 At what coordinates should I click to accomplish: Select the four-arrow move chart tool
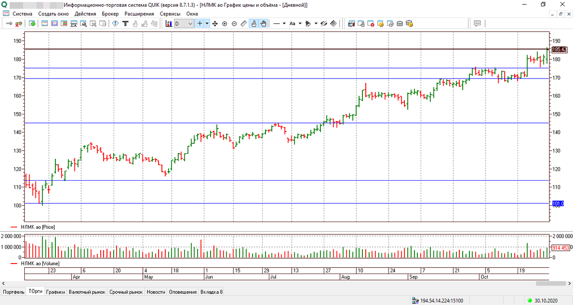click(215, 23)
